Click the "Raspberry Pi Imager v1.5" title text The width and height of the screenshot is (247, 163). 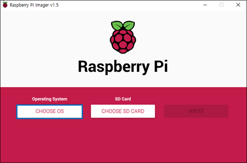[x=34, y=5]
